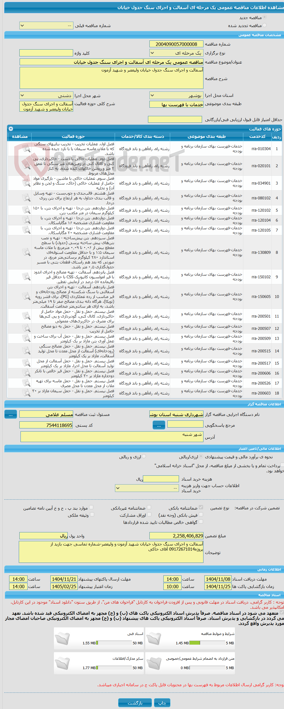Click مبلغ تضمین field
The width and height of the screenshot is (284, 709).
pyautogui.click(x=176, y=536)
